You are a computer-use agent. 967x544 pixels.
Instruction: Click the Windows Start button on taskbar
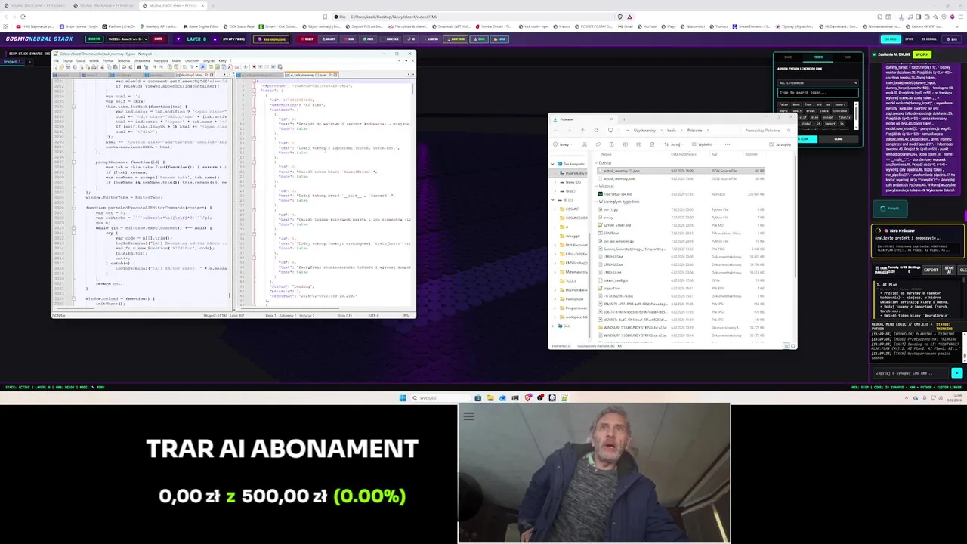coord(403,398)
